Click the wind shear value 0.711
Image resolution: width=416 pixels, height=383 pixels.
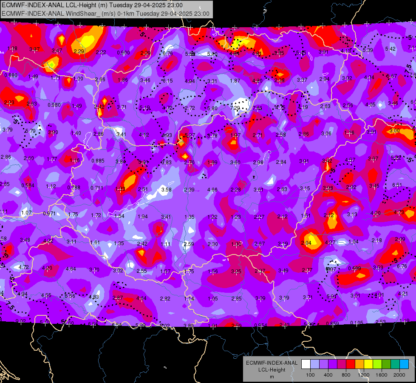tap(97, 188)
